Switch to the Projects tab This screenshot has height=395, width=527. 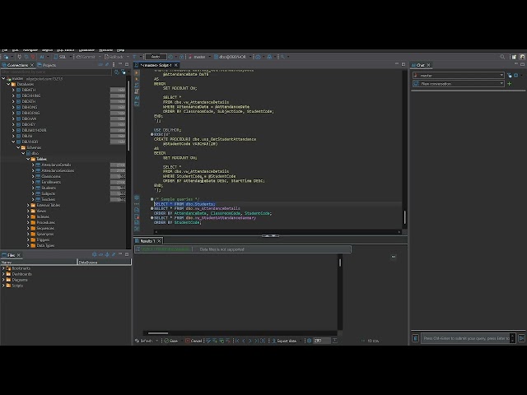(47, 65)
